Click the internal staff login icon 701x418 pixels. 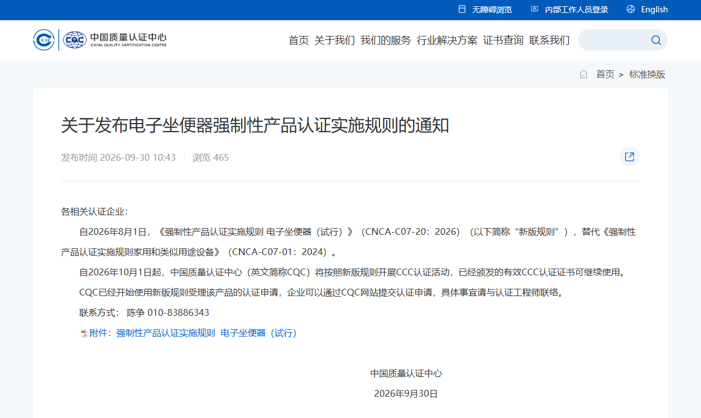click(x=535, y=9)
